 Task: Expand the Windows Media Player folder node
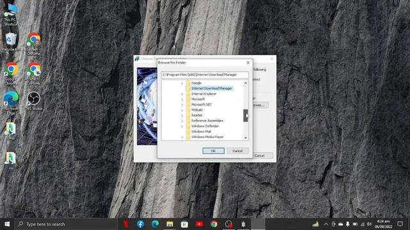(x=182, y=137)
